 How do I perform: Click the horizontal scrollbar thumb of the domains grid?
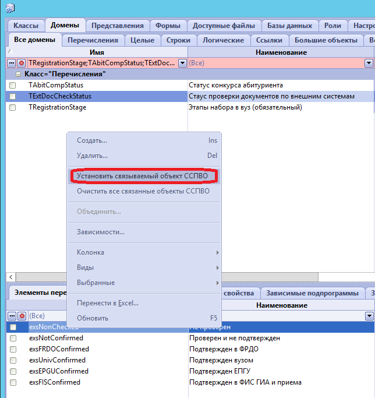pyautogui.click(x=167, y=277)
